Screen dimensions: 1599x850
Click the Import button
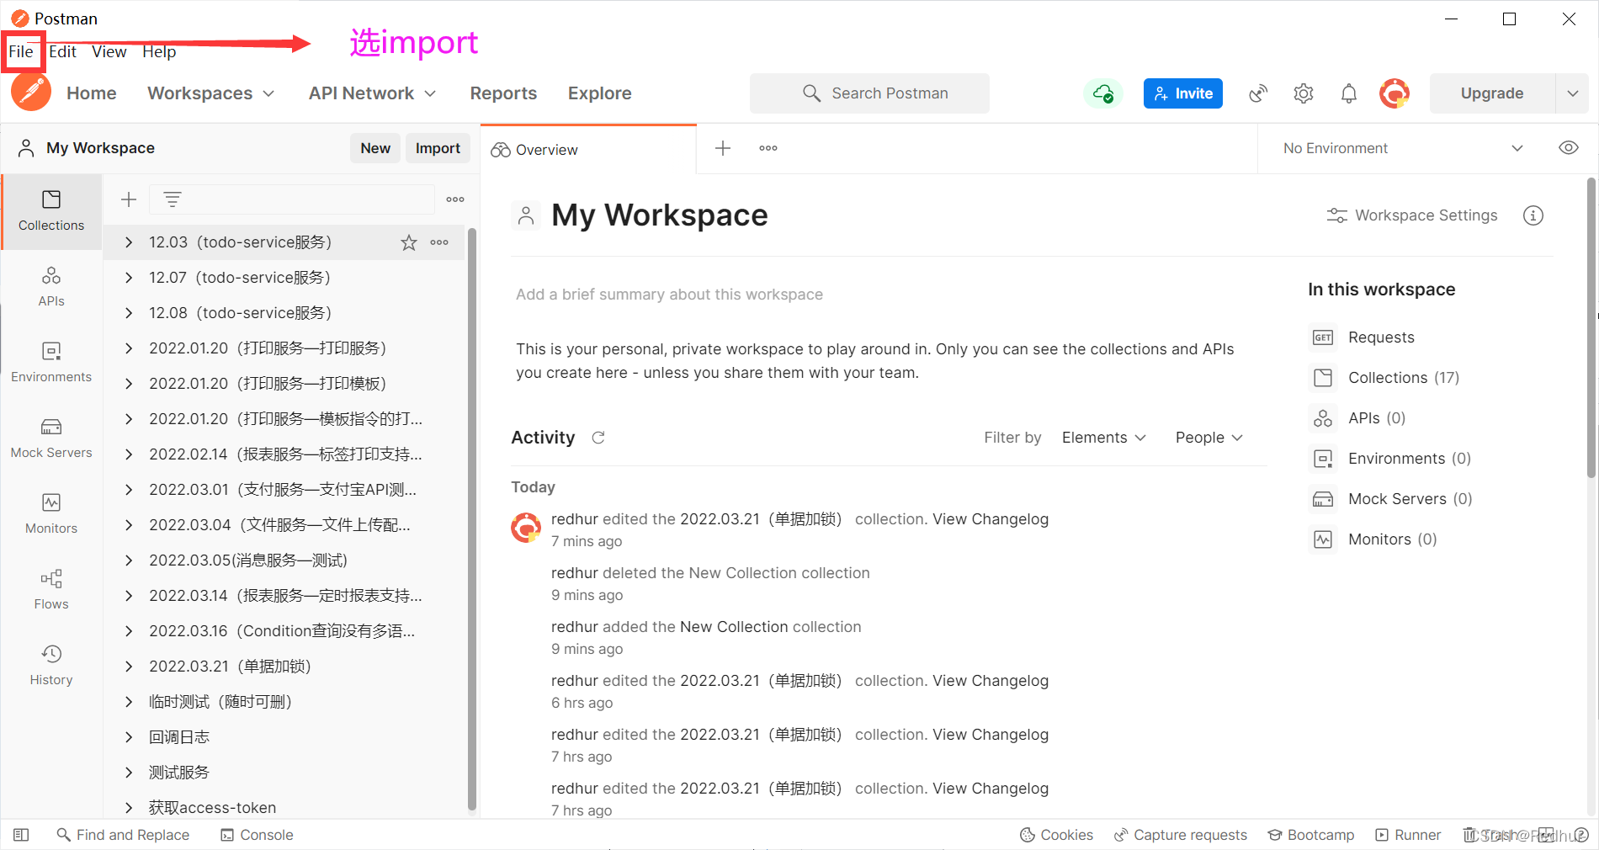[x=438, y=148]
